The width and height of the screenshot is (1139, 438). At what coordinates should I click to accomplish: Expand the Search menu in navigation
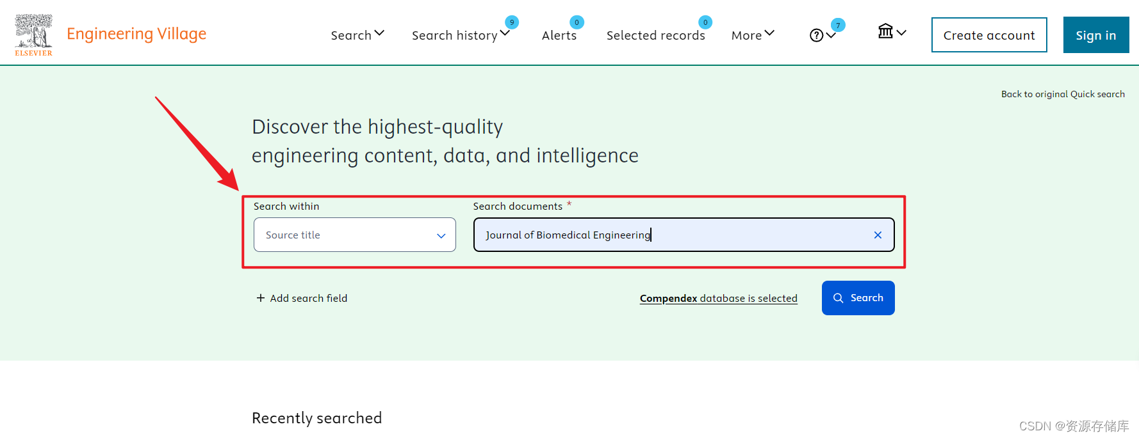click(357, 35)
